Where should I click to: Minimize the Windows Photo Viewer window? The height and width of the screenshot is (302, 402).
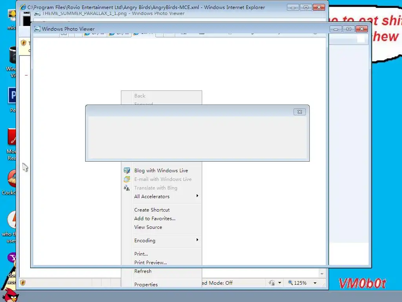pos(336,29)
